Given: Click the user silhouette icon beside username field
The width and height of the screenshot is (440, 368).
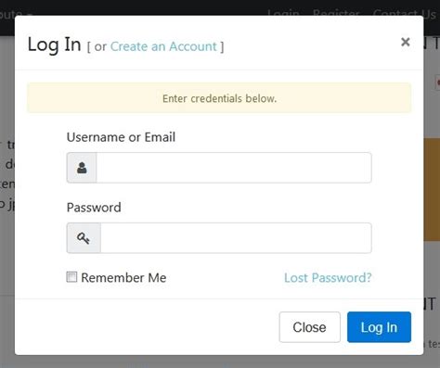Looking at the screenshot, I should point(82,168).
